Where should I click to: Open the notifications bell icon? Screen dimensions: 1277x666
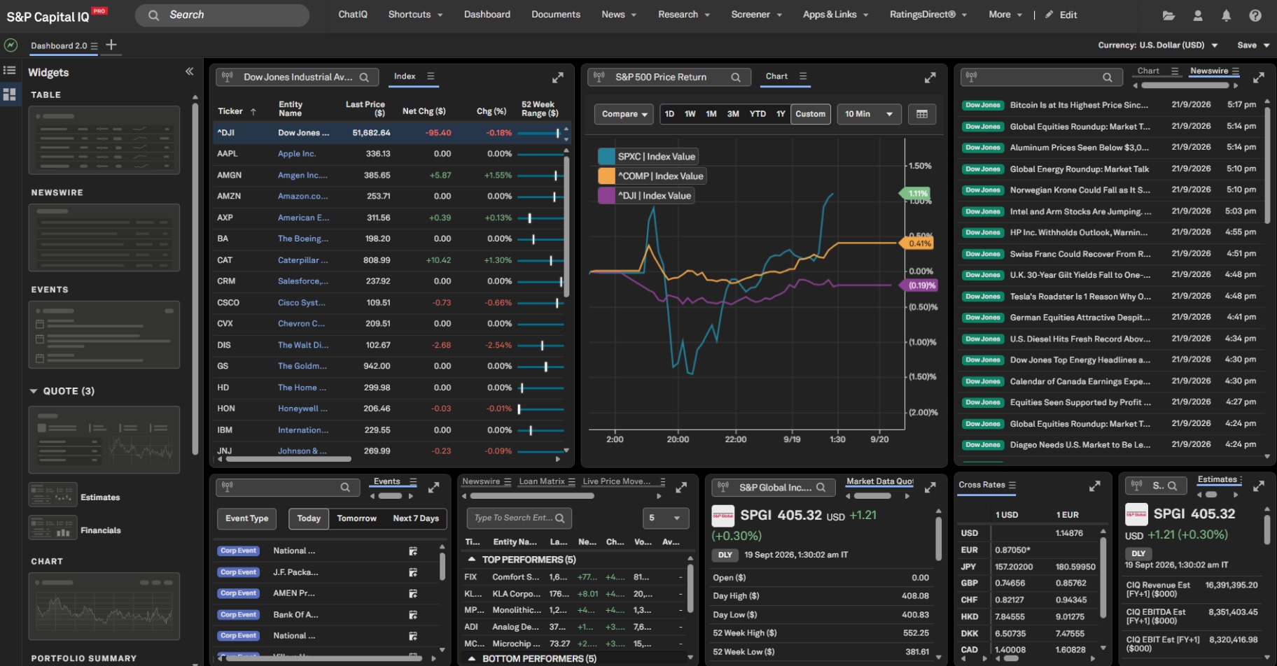[x=1226, y=15]
